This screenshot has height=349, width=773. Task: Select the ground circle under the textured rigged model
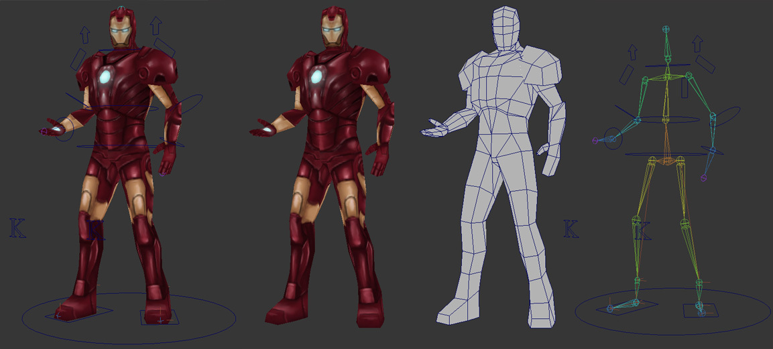coord(129,318)
